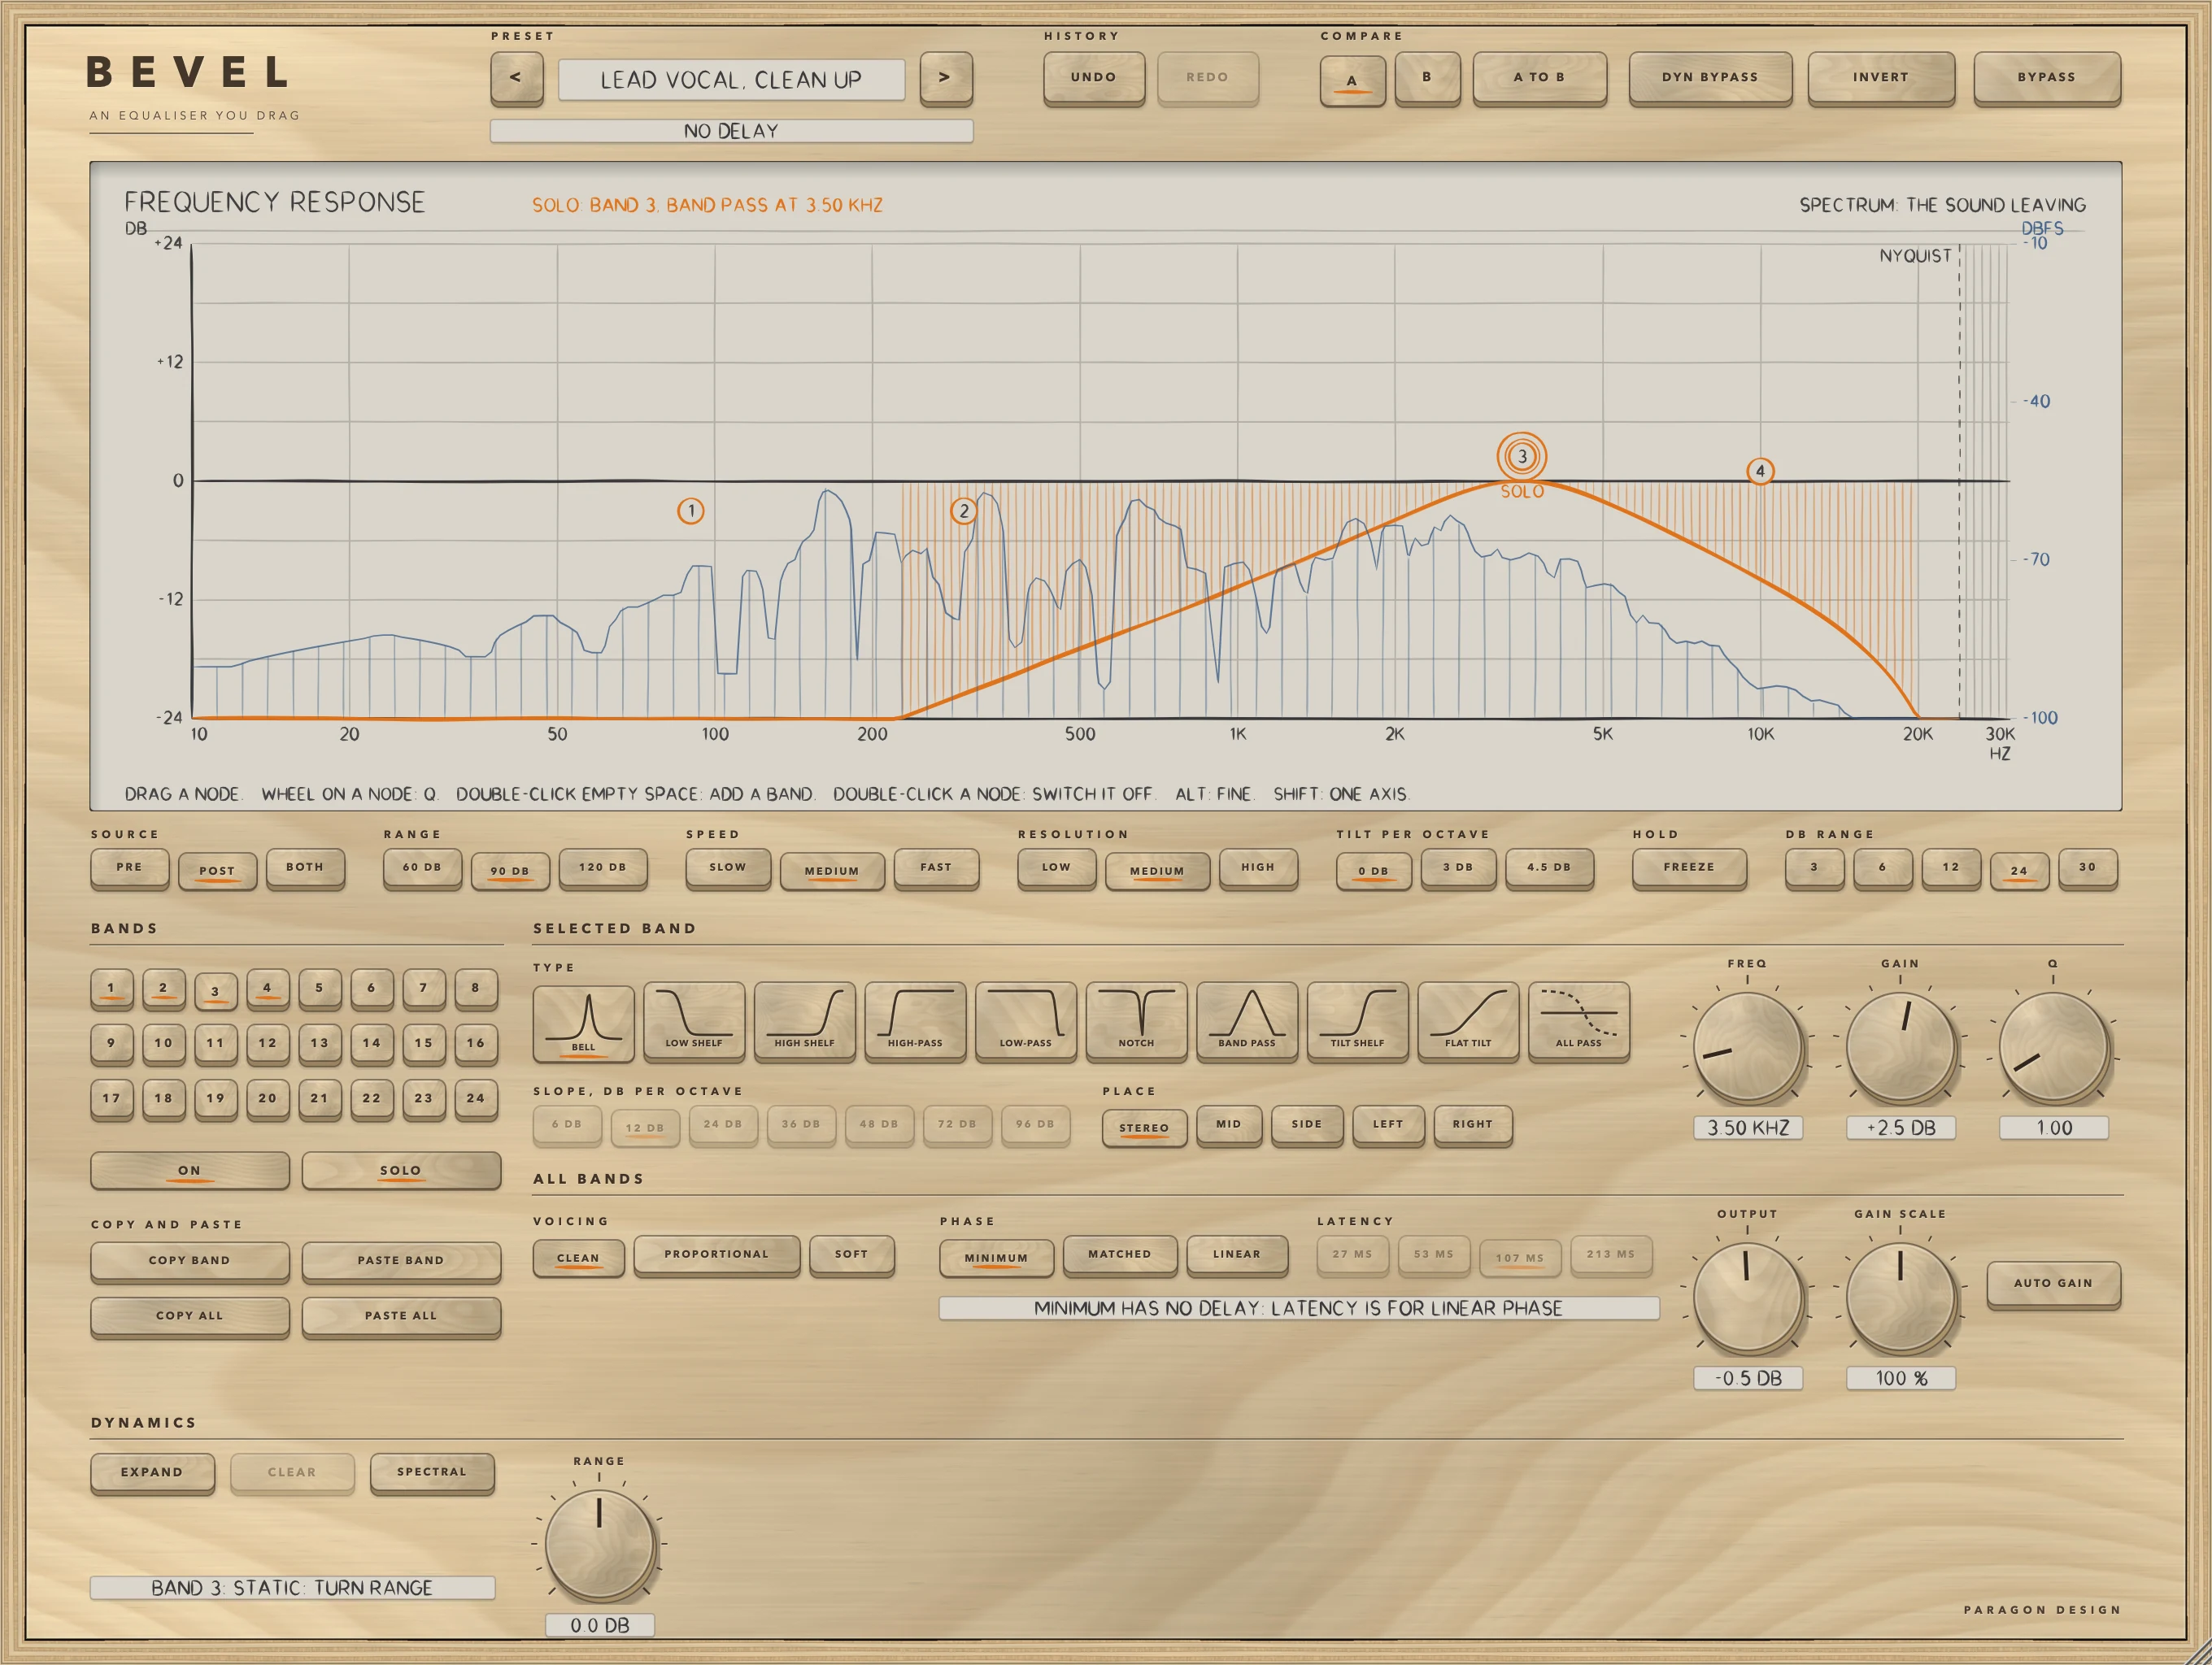Switch to compare slot A

[1352, 80]
